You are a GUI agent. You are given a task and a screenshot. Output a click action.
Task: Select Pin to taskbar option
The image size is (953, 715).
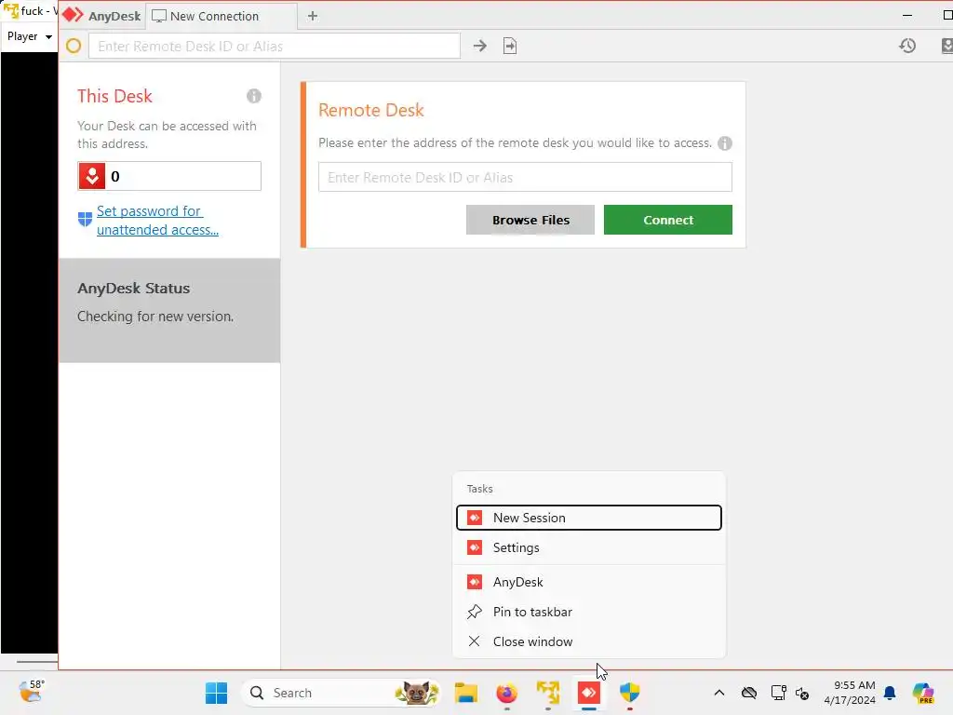(x=588, y=612)
